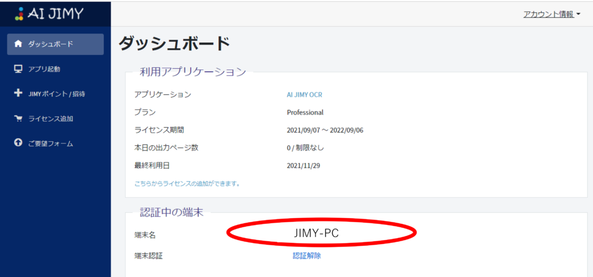593x277 pixels.
Task: Click the 認証解除 link
Action: 307,256
